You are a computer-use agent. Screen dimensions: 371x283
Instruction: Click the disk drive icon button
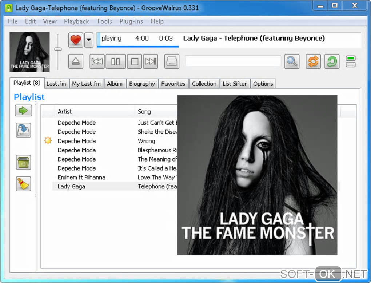click(172, 61)
